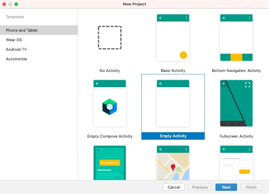The width and height of the screenshot is (269, 194).
Task: Click back arrow in Empty Compose preview
Action: pos(97,84)
